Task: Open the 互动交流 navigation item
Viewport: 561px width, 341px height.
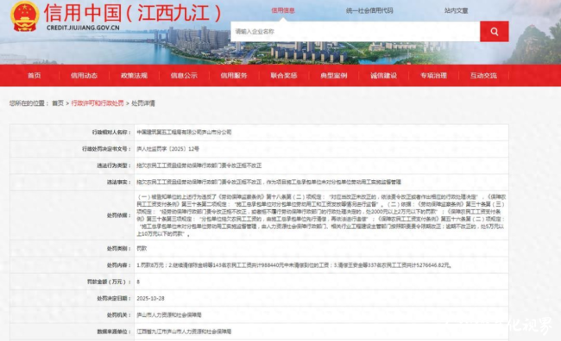Action: click(483, 75)
